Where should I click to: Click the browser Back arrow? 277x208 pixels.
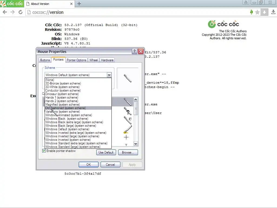pyautogui.click(x=5, y=12)
